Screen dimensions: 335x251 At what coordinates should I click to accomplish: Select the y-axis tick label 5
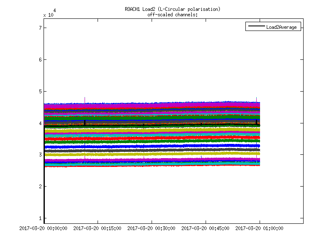coord(40,92)
